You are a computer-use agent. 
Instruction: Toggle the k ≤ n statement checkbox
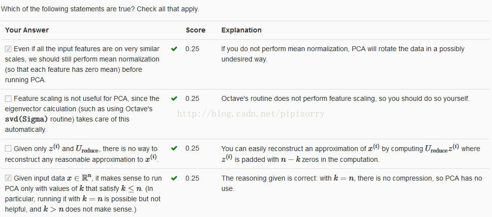pyautogui.click(x=8, y=178)
